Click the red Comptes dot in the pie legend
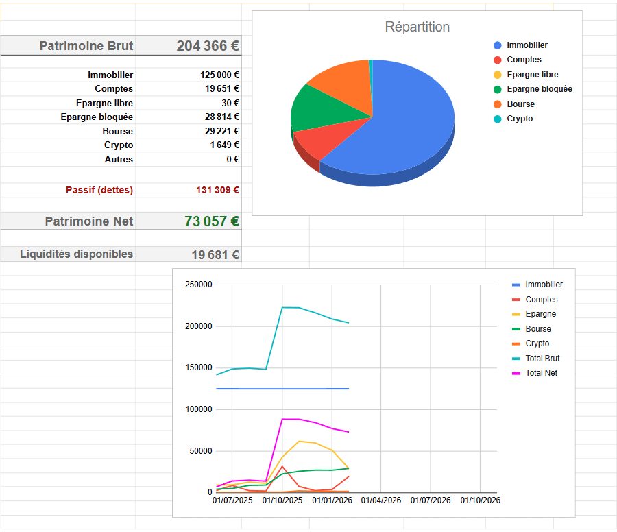The height and width of the screenshot is (532, 617). pyautogui.click(x=498, y=60)
